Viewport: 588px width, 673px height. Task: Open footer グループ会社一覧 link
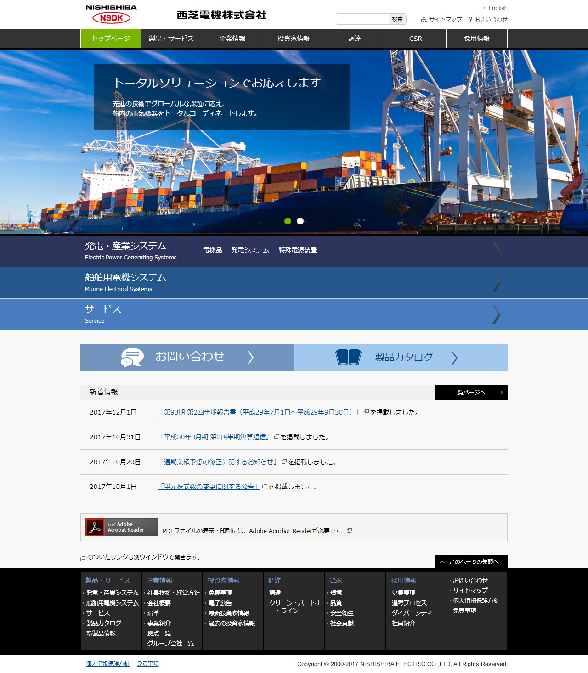pyautogui.click(x=170, y=644)
